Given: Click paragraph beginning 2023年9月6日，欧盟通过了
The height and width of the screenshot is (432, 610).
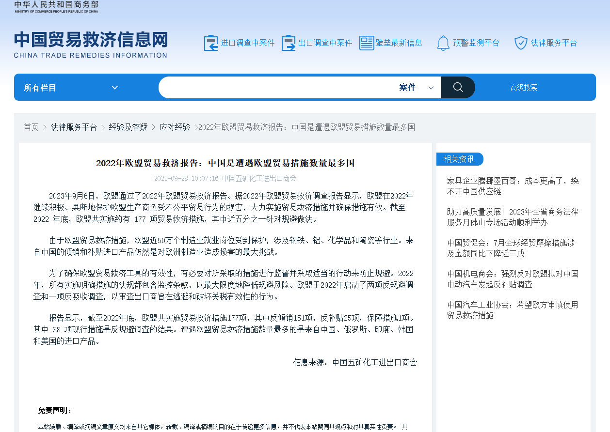Looking at the screenshot, I should [224, 207].
